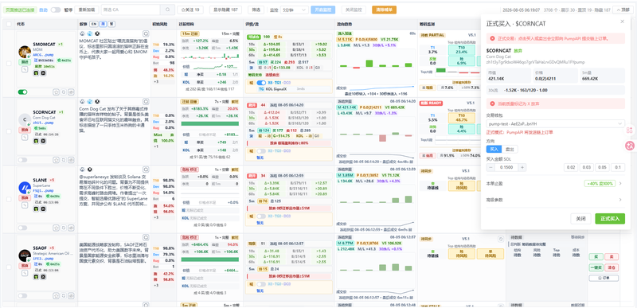Click the 关闭 button in the buy dialog

pyautogui.click(x=580, y=219)
